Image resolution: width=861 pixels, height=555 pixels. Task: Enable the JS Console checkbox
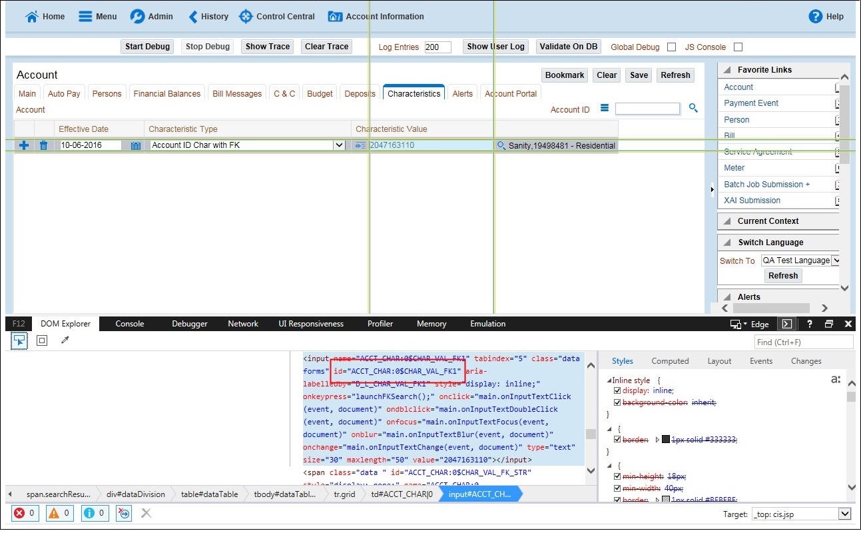coord(738,47)
